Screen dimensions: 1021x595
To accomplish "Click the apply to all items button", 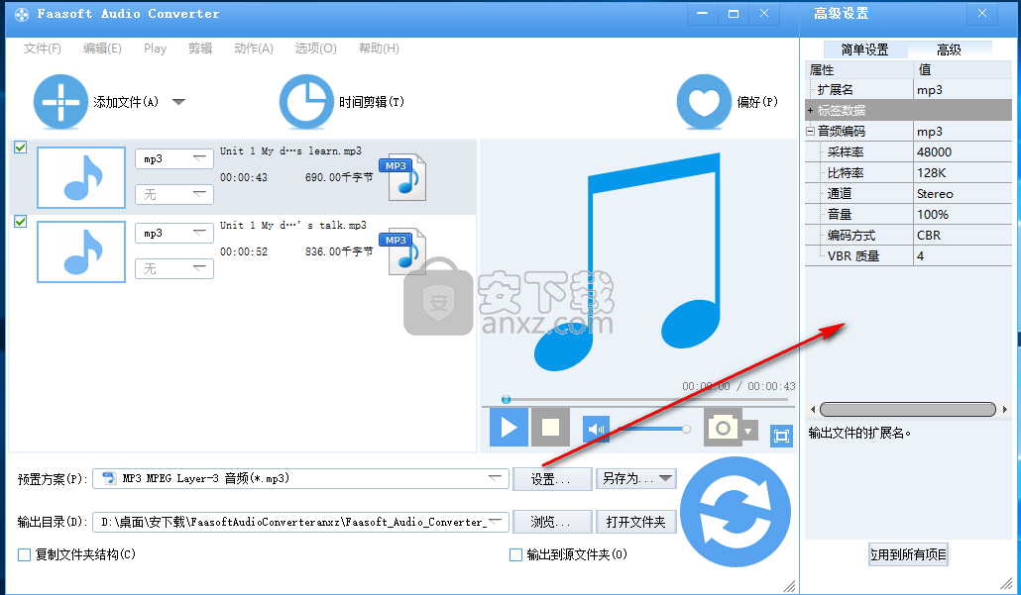I will coord(908,554).
